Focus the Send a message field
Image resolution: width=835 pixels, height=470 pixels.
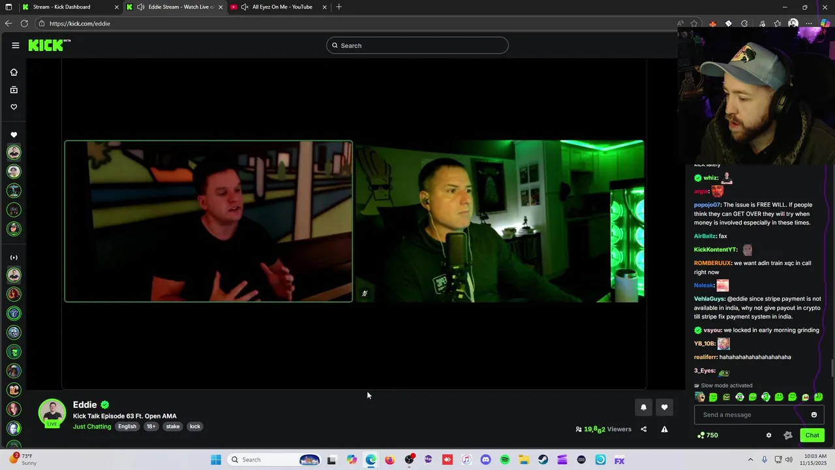point(754,415)
